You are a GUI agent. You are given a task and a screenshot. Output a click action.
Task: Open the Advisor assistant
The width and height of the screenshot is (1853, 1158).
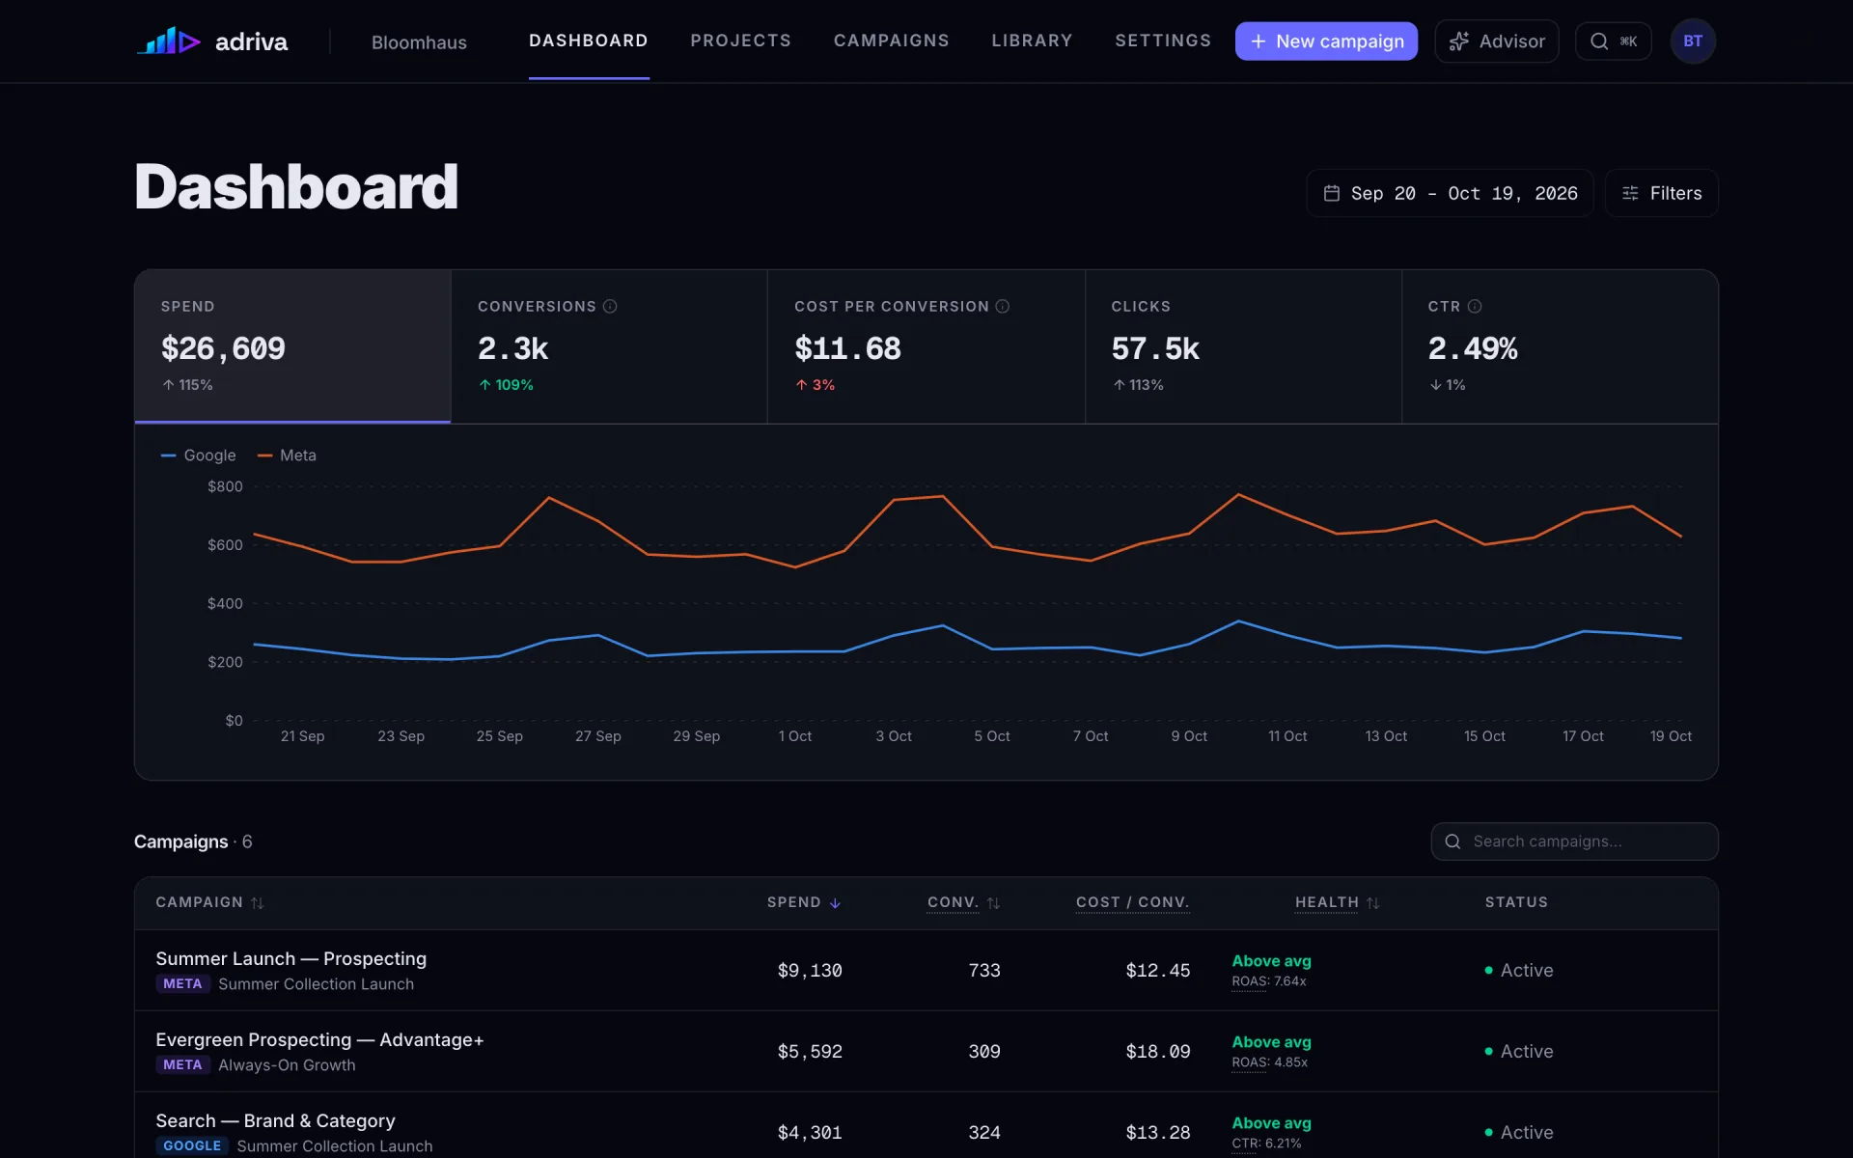(x=1497, y=41)
